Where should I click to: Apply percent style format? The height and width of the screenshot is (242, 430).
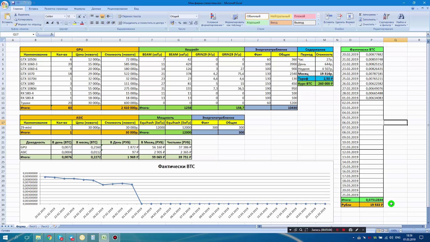pyautogui.click(x=180, y=23)
